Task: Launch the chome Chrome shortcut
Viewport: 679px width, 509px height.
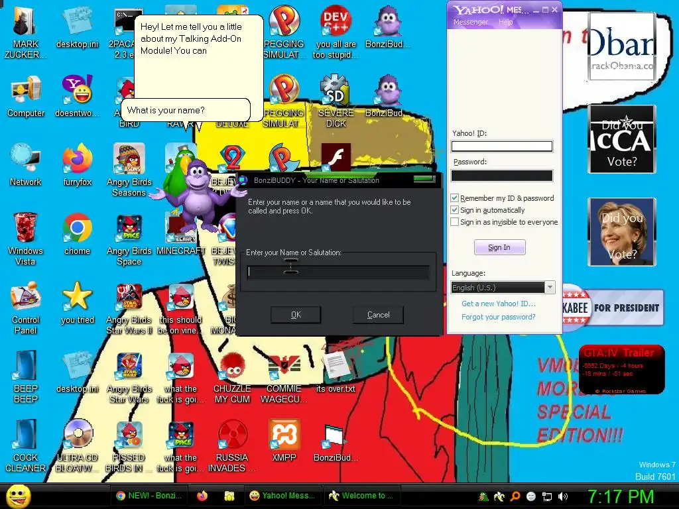Action: [77, 235]
